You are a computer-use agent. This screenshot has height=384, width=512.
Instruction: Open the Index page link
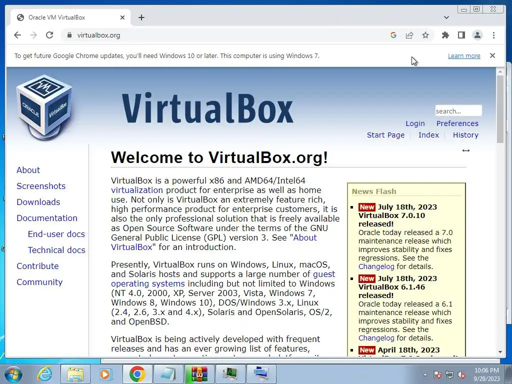point(428,135)
